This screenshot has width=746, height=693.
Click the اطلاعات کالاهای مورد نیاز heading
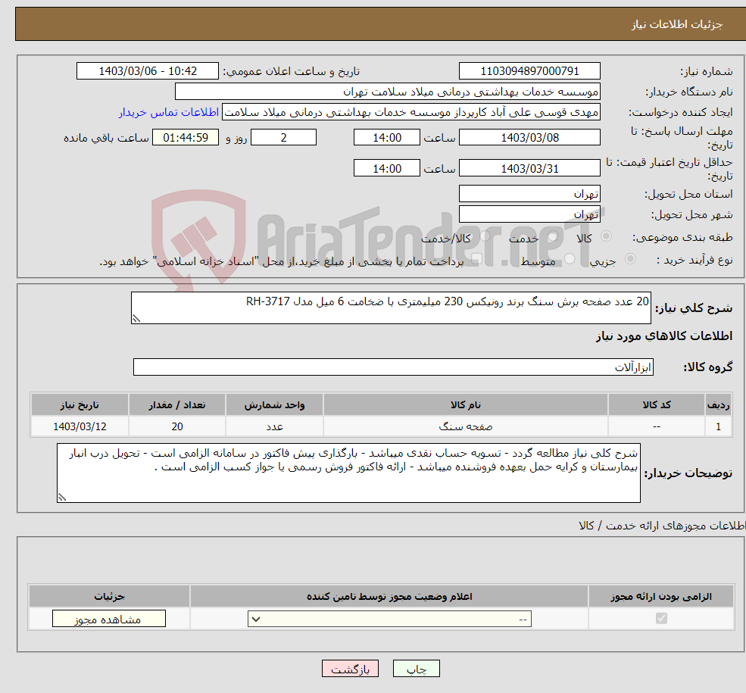click(x=664, y=336)
